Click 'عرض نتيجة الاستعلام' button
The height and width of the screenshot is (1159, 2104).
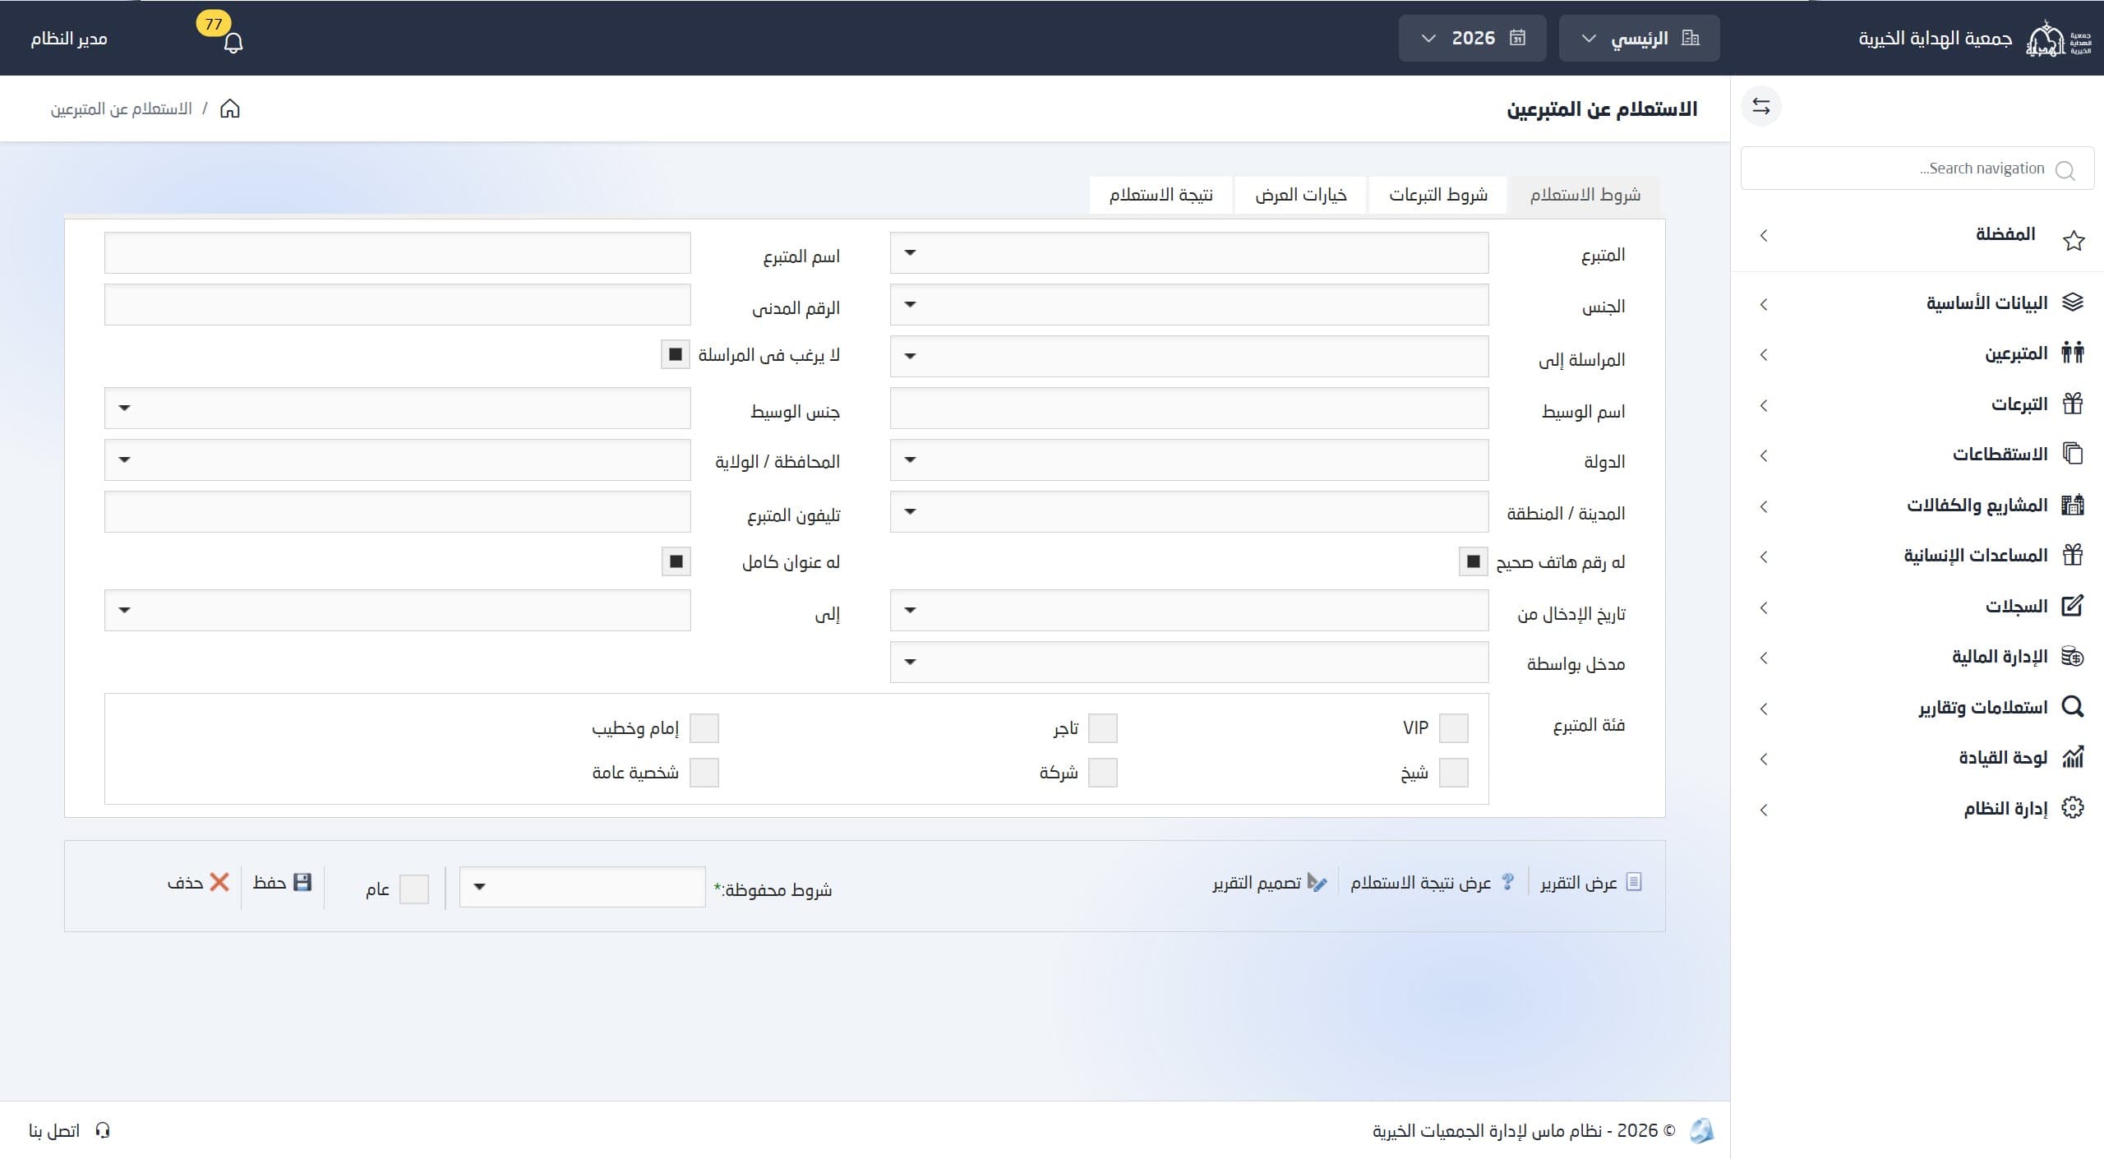(1433, 883)
